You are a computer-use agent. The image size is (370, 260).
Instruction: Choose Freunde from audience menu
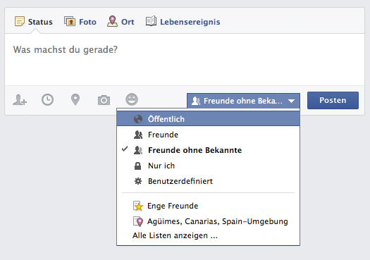(x=208, y=135)
